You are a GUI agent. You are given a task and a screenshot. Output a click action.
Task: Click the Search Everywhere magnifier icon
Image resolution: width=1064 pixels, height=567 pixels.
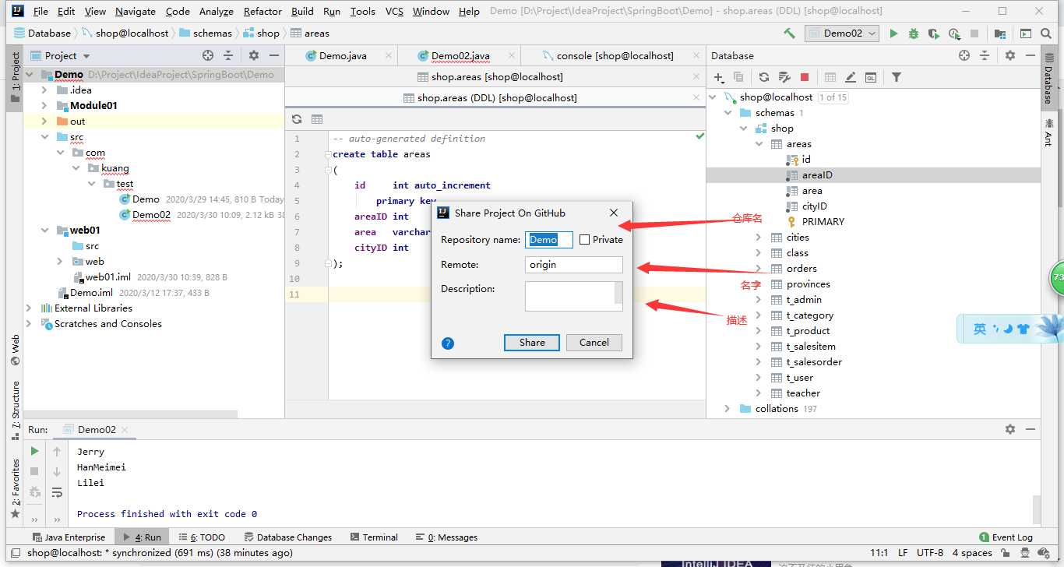[1047, 33]
